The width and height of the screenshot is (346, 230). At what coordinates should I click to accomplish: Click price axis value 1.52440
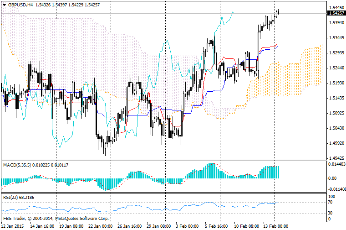click(x=336, y=68)
